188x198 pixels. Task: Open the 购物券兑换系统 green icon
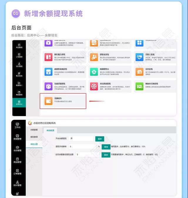click(139, 86)
